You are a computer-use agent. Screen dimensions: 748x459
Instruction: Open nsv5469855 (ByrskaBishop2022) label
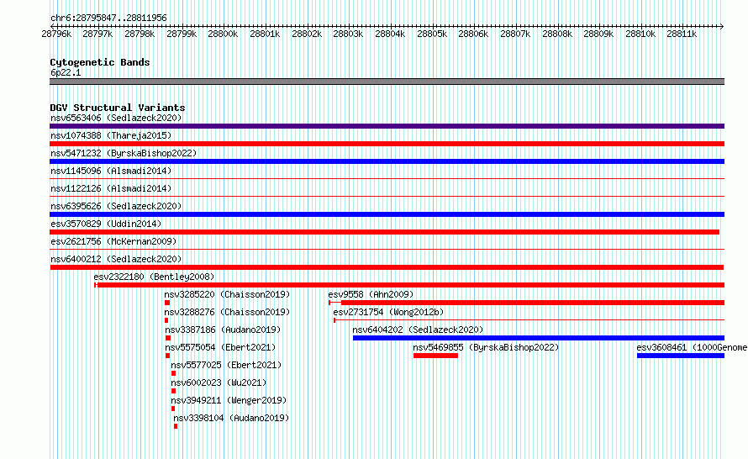click(486, 347)
